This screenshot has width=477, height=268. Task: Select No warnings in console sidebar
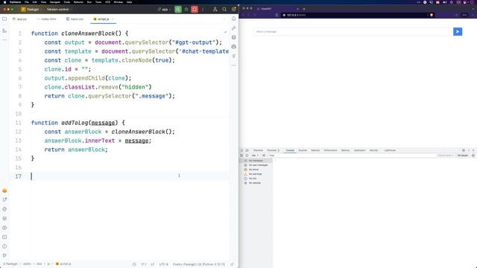point(255,174)
